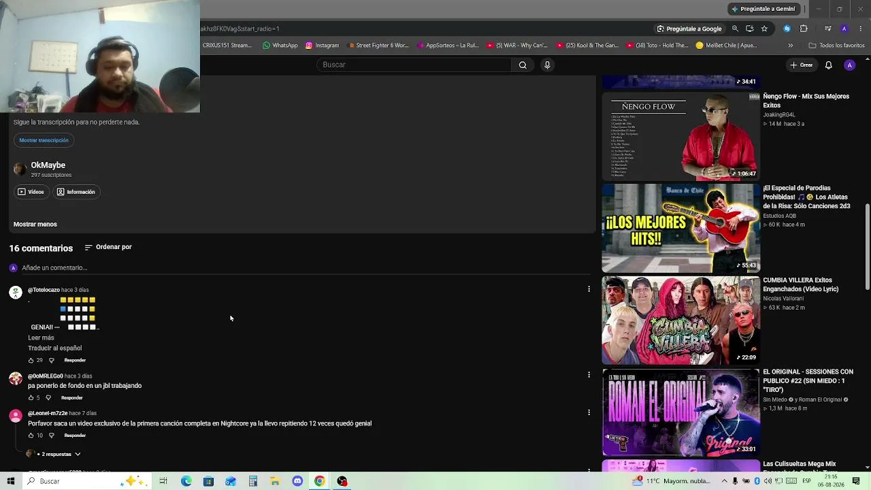The image size is (871, 490).
Task: Reply to the @Totolocazo comment
Action: [75, 360]
